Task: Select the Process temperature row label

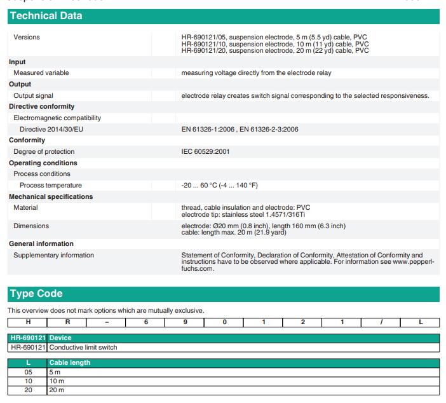Action: (50, 186)
